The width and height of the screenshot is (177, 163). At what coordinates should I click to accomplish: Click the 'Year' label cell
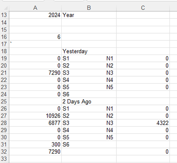[89, 15]
